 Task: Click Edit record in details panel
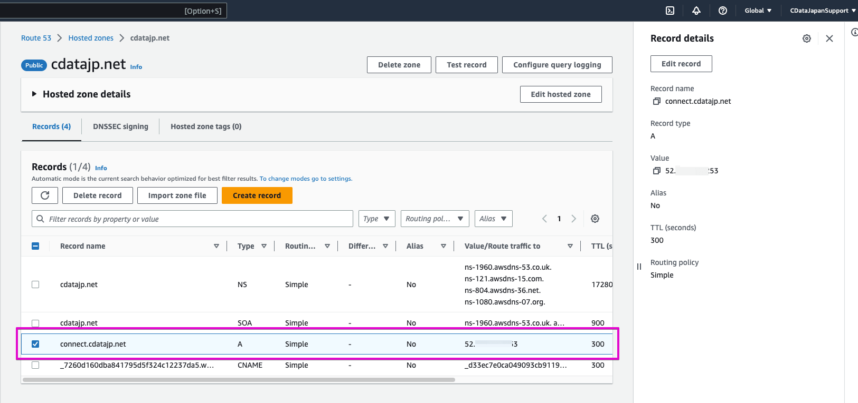point(681,64)
